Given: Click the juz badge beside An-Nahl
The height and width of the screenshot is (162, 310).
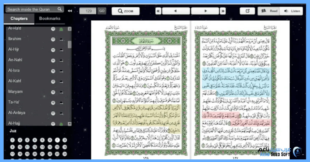Looking at the screenshot, I should click(x=53, y=61).
